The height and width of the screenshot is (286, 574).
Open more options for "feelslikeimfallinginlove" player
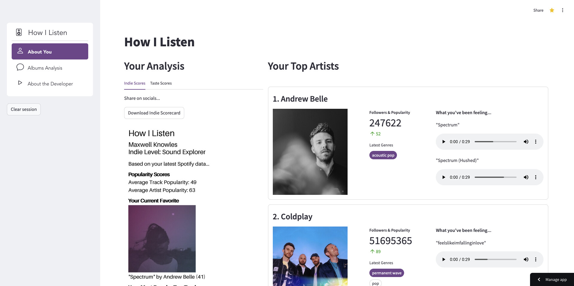535,259
